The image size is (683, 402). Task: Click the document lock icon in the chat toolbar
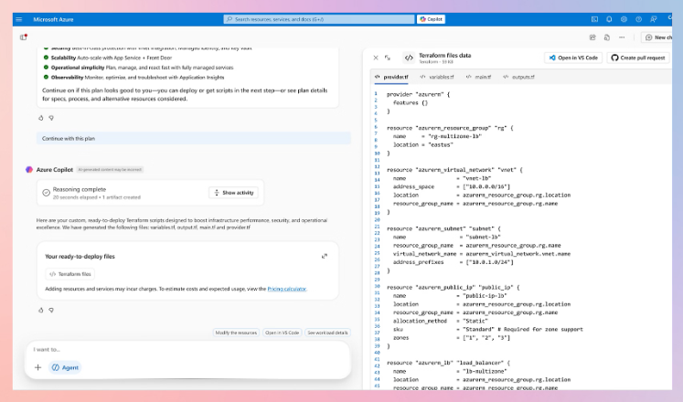point(607,37)
